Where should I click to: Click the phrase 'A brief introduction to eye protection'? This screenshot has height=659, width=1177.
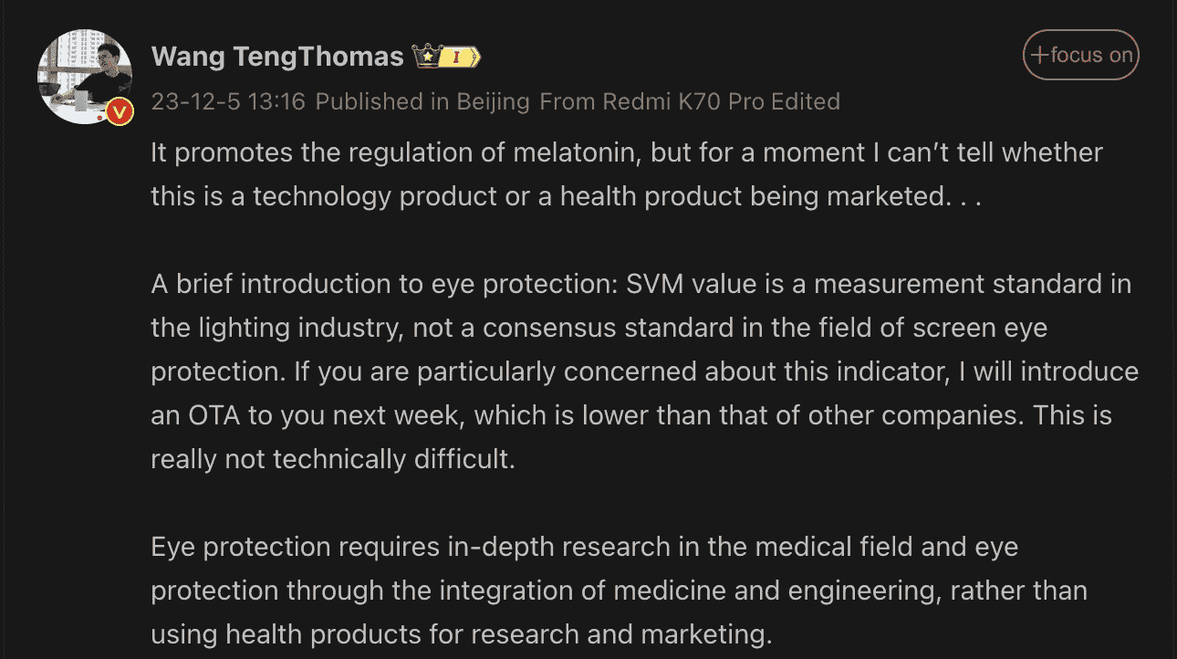click(x=383, y=284)
